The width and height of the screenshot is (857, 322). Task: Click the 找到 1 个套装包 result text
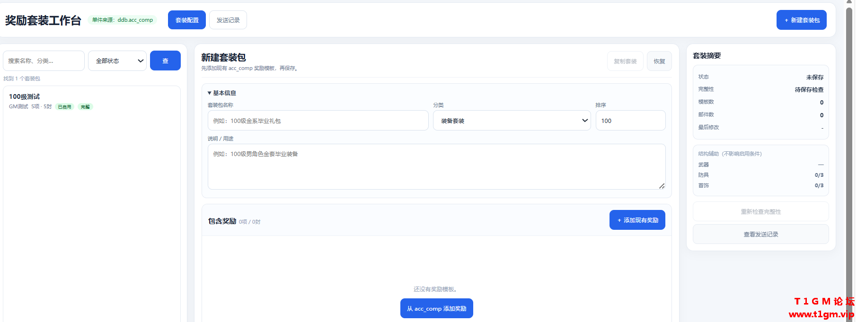pos(22,78)
